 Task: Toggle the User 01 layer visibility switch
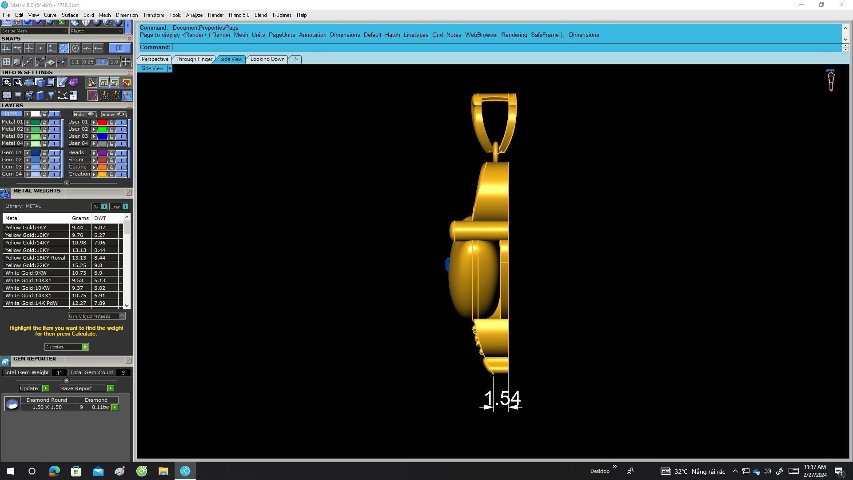pos(121,122)
